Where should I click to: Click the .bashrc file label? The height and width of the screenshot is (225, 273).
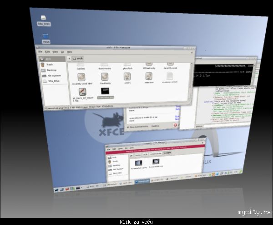pos(81,69)
